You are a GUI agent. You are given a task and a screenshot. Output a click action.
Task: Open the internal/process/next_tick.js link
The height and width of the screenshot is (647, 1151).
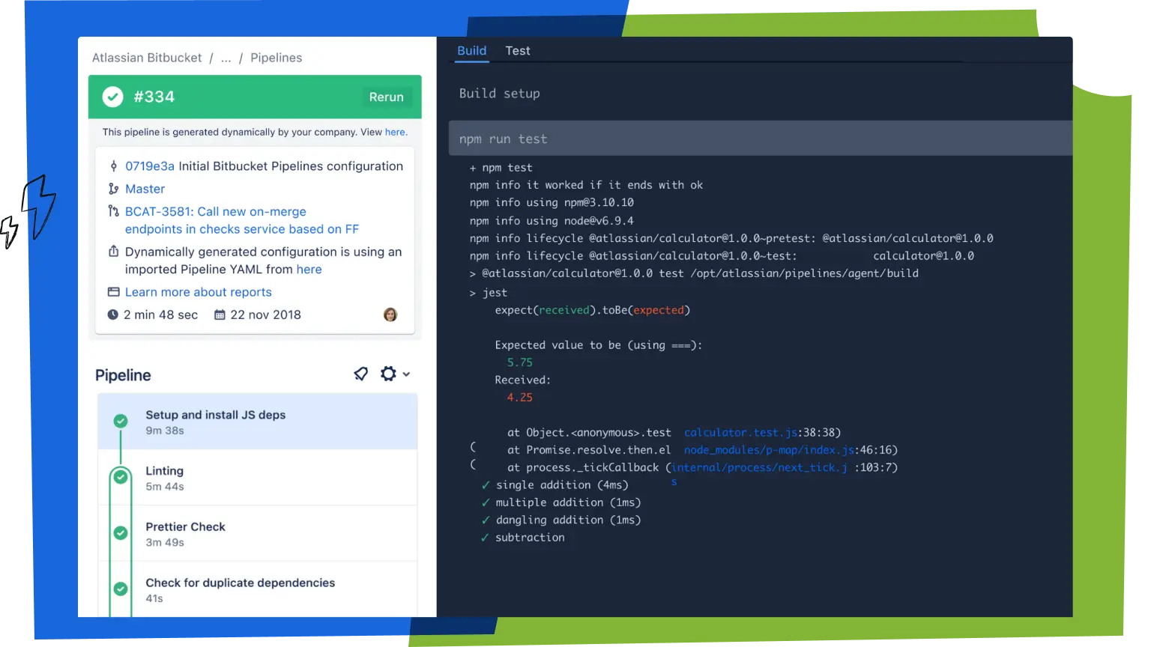[760, 467]
